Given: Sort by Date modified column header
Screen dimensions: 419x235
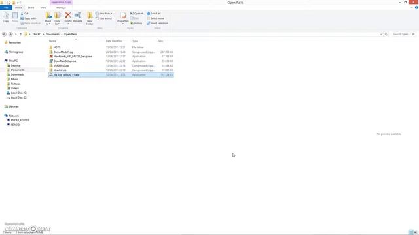Looking at the screenshot, I should 114,41.
